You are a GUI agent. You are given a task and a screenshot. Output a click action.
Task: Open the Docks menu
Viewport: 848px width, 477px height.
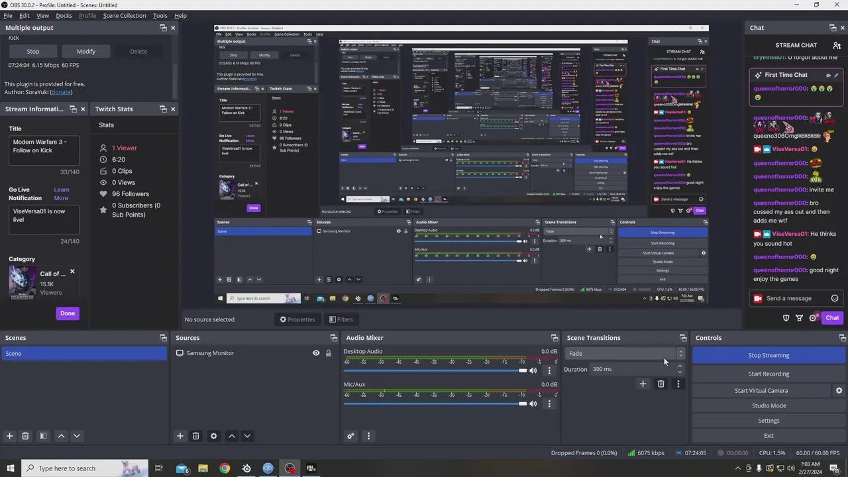(64, 15)
